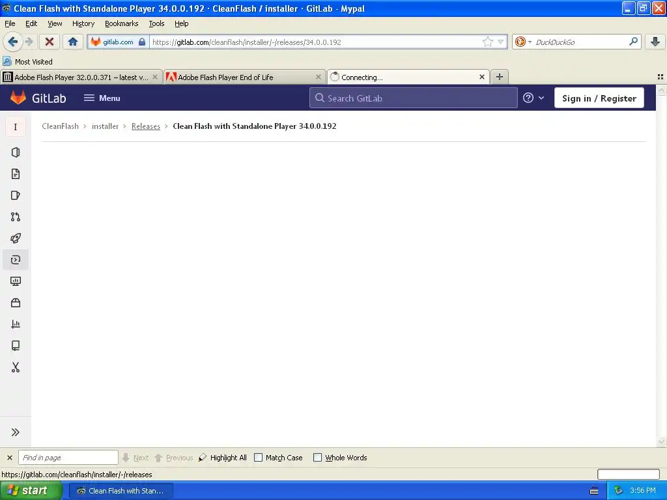This screenshot has width=667, height=500.
Task: Open the History menu
Action: (83, 23)
